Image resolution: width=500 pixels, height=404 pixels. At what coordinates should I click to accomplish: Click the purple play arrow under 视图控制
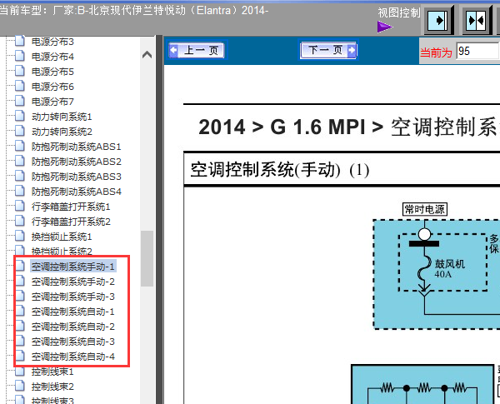pyautogui.click(x=384, y=27)
